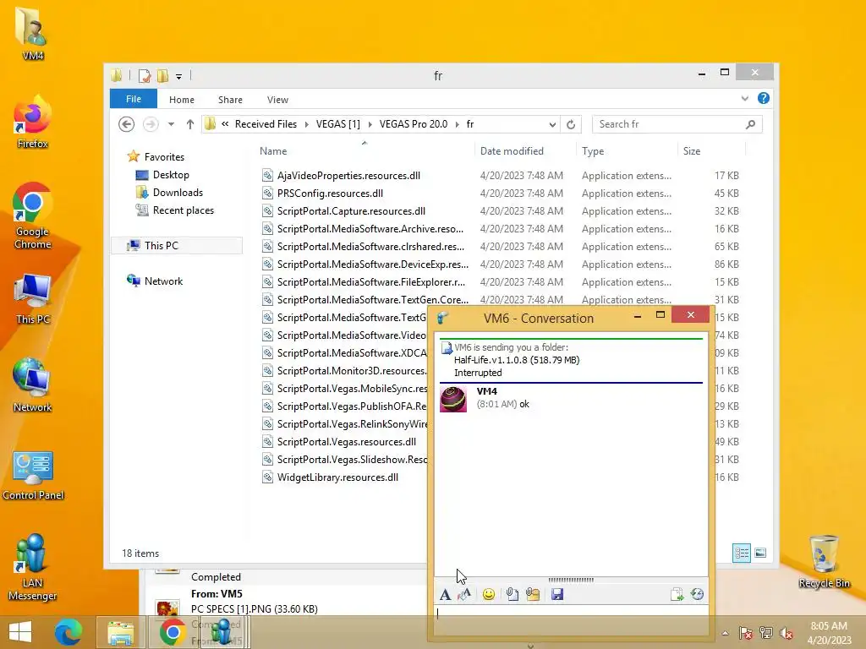The height and width of the screenshot is (649, 866).
Task: Open the VM4 desktop folder icon
Action: [x=33, y=33]
